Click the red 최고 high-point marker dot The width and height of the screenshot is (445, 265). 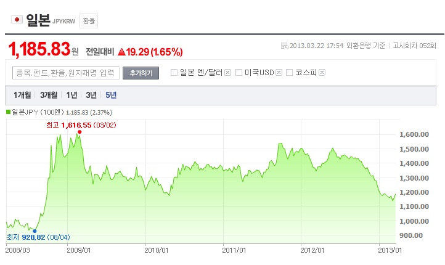(x=80, y=132)
